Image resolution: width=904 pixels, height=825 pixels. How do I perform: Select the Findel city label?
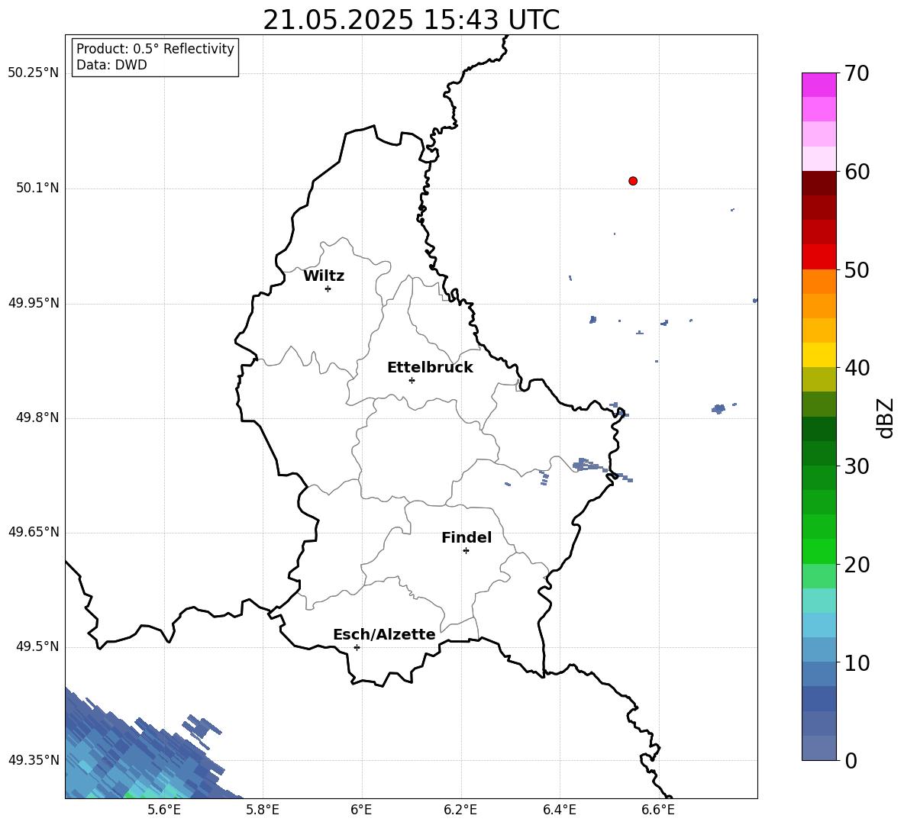click(x=467, y=537)
